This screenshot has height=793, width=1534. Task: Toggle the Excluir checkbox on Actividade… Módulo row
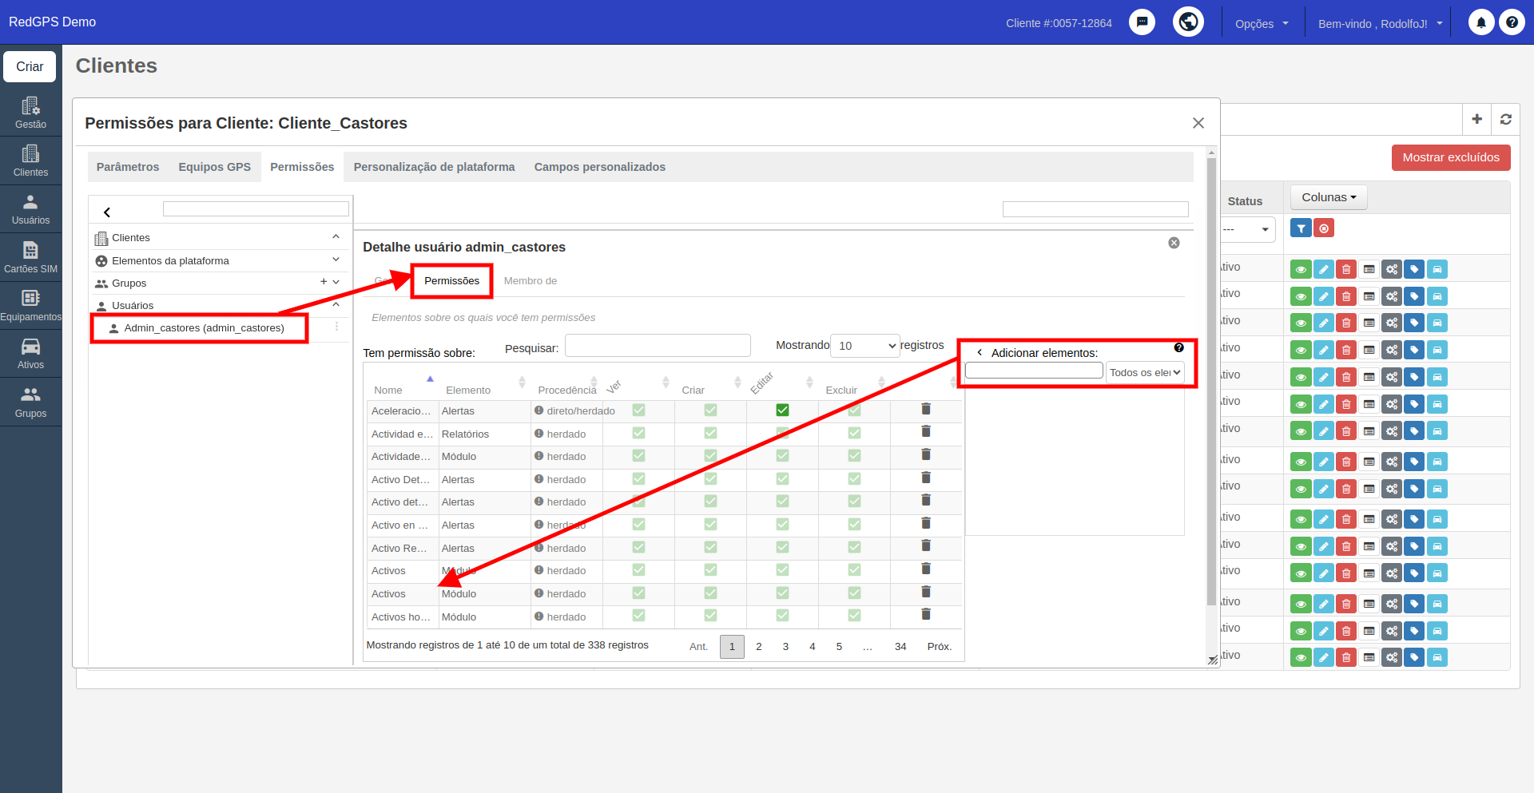click(854, 455)
